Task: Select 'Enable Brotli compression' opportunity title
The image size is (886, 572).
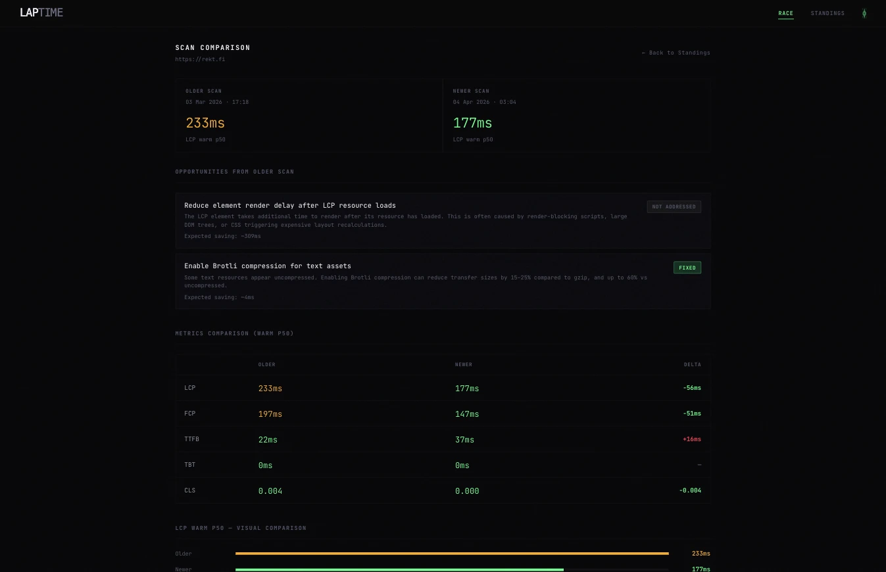Action: point(268,266)
